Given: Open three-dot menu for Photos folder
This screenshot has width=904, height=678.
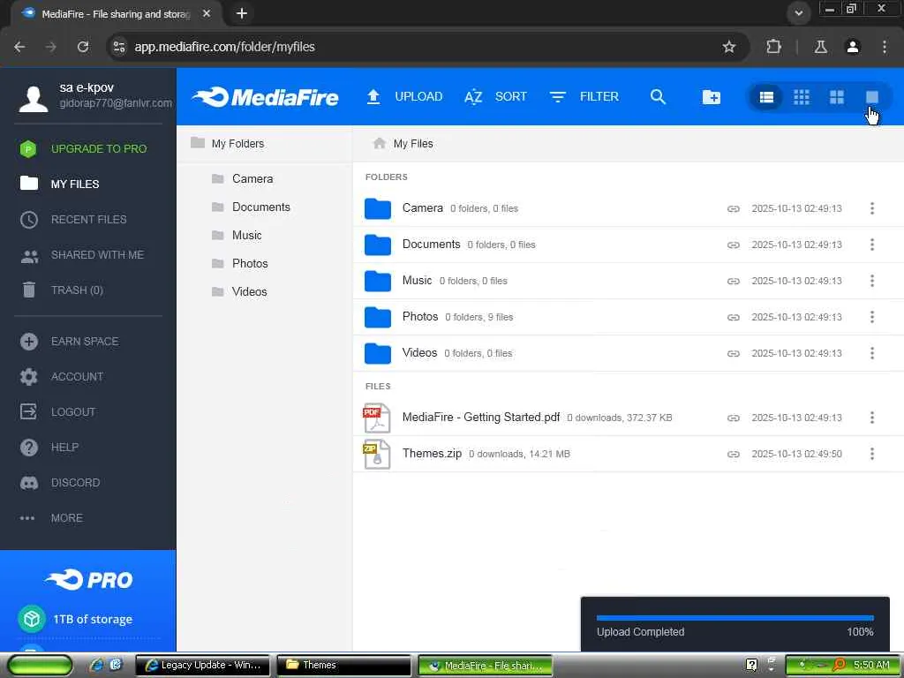Looking at the screenshot, I should click(x=871, y=317).
